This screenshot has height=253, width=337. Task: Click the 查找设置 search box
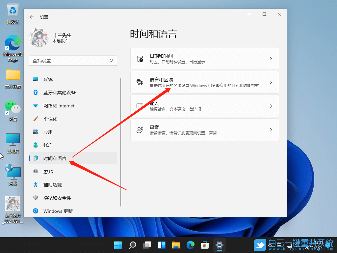click(73, 61)
